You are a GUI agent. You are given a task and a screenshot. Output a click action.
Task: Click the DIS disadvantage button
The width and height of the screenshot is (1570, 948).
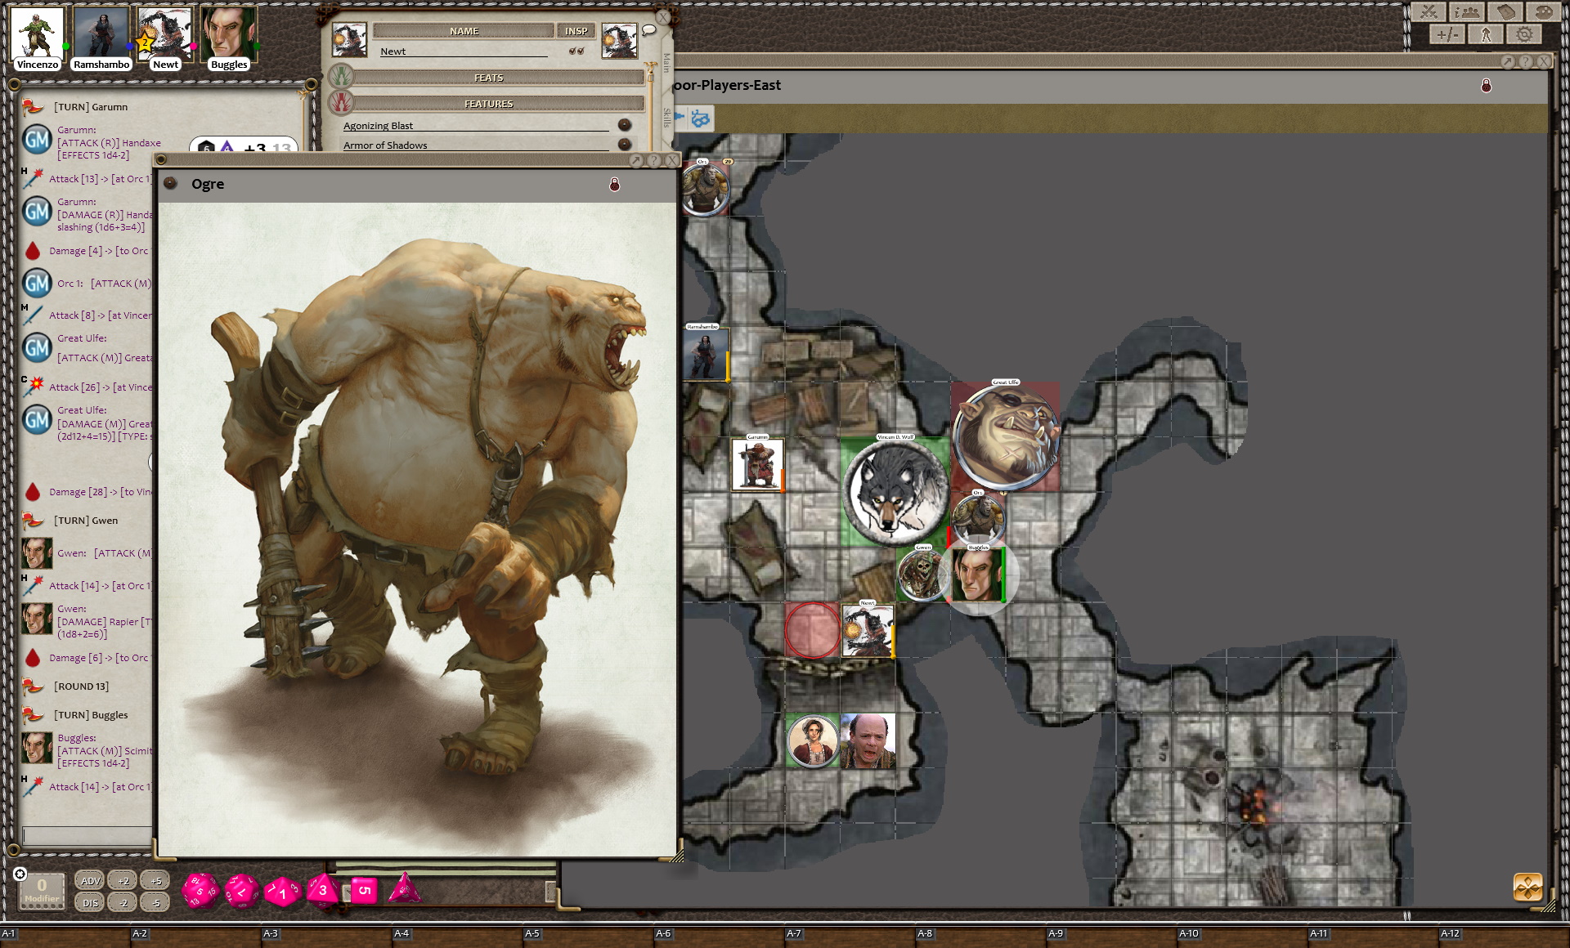(90, 903)
